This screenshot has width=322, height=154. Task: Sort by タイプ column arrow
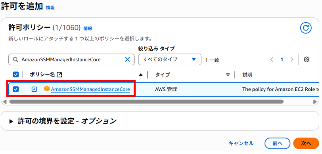point(228,75)
